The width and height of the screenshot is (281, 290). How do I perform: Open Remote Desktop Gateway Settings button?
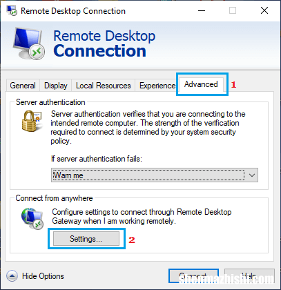(86, 239)
